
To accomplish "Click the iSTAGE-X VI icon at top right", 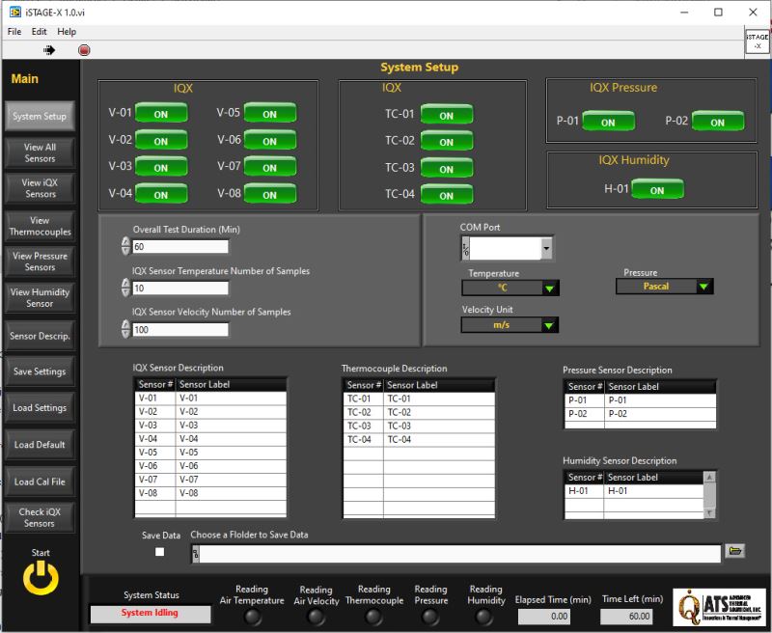I will pyautogui.click(x=758, y=41).
